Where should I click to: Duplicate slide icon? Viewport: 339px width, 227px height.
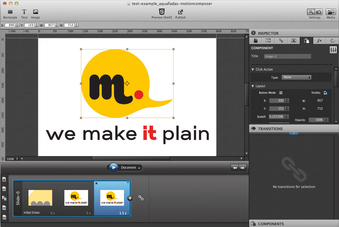coord(4,198)
